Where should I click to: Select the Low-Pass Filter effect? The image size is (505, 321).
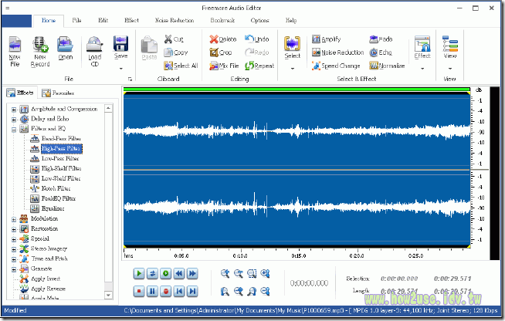pyautogui.click(x=61, y=158)
